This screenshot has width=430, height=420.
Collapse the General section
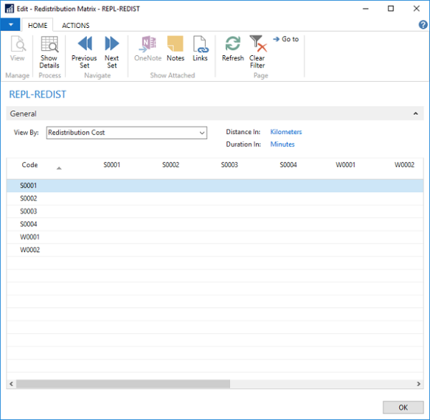pos(415,114)
